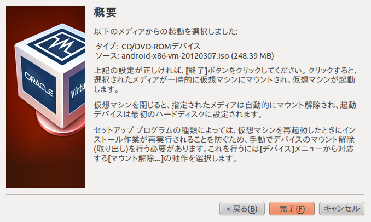Click the bold [終了] text reference
The height and width of the screenshot is (222, 371).
pyautogui.click(x=196, y=70)
